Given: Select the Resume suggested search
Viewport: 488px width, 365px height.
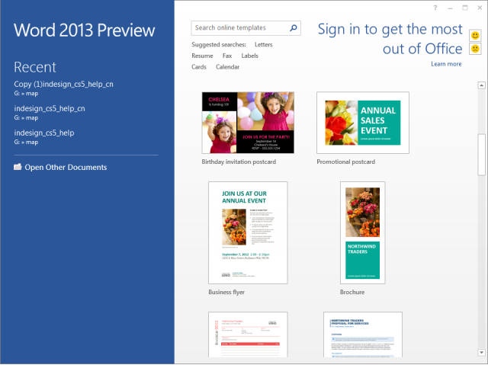Looking at the screenshot, I should coord(202,56).
